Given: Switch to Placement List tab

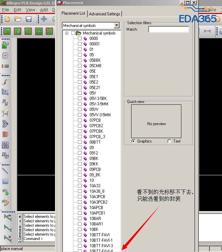Looking at the screenshot, I should (x=73, y=13).
